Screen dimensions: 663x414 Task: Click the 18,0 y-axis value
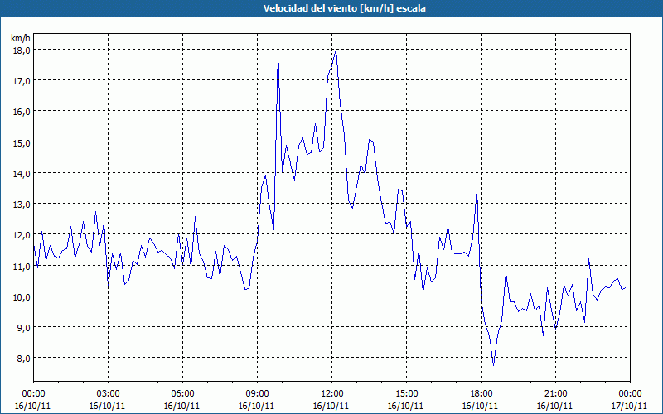pos(21,51)
